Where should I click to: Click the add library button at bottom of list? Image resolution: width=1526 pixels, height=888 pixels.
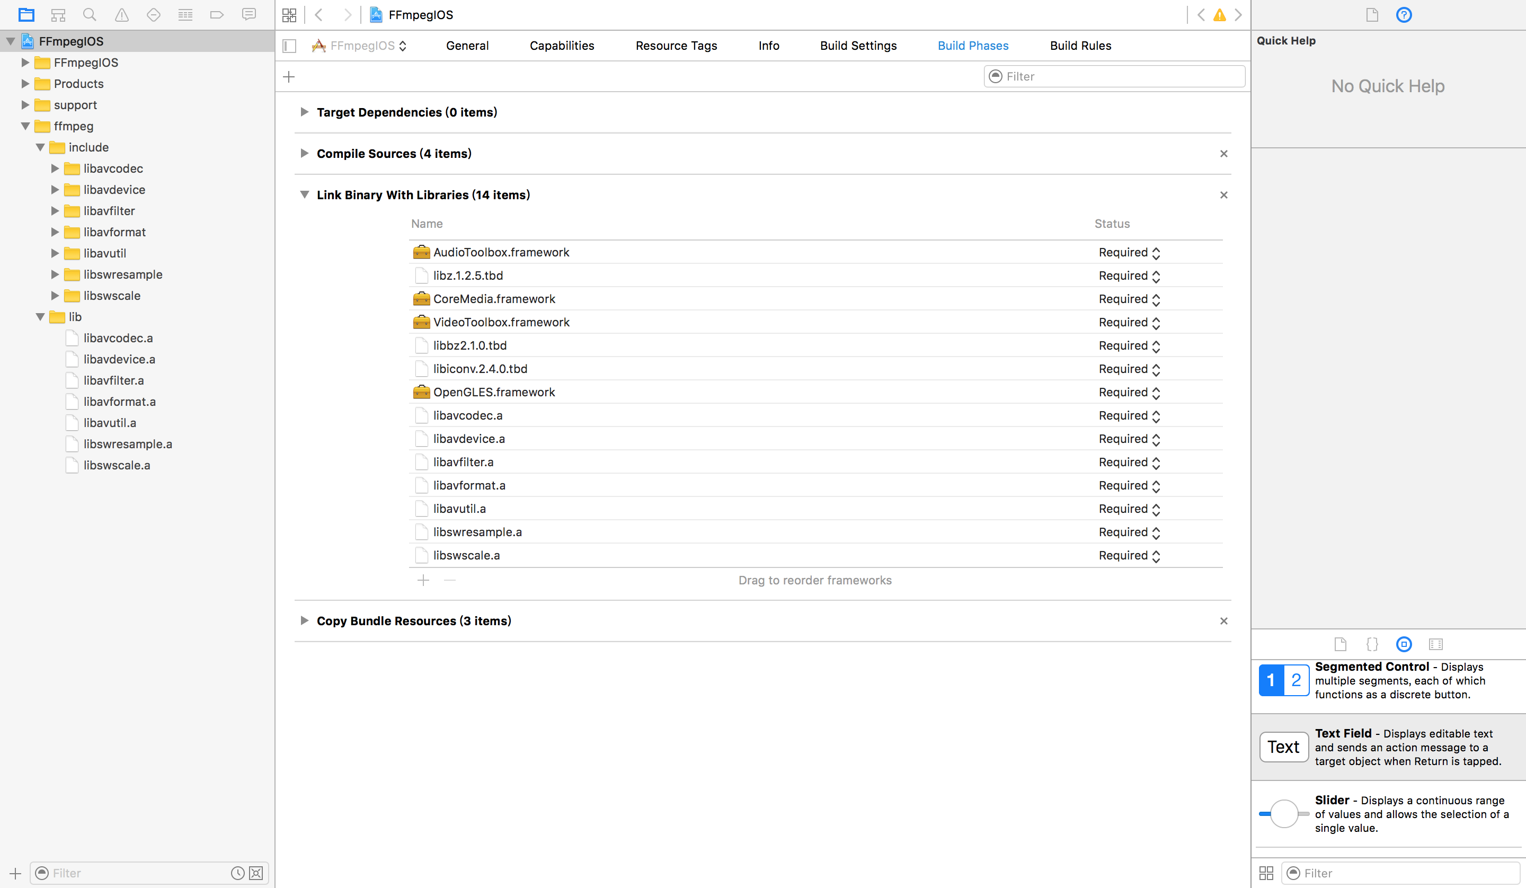point(423,579)
